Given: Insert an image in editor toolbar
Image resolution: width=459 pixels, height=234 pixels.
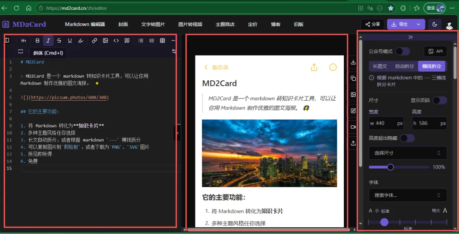Looking at the screenshot, I should pos(105,41).
